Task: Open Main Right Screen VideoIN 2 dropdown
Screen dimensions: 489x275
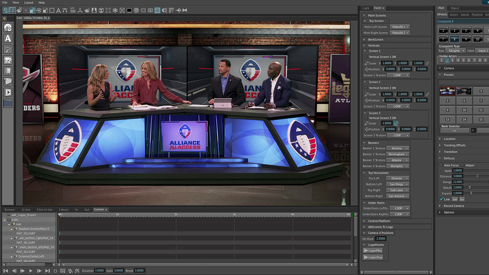Action: 400,33
